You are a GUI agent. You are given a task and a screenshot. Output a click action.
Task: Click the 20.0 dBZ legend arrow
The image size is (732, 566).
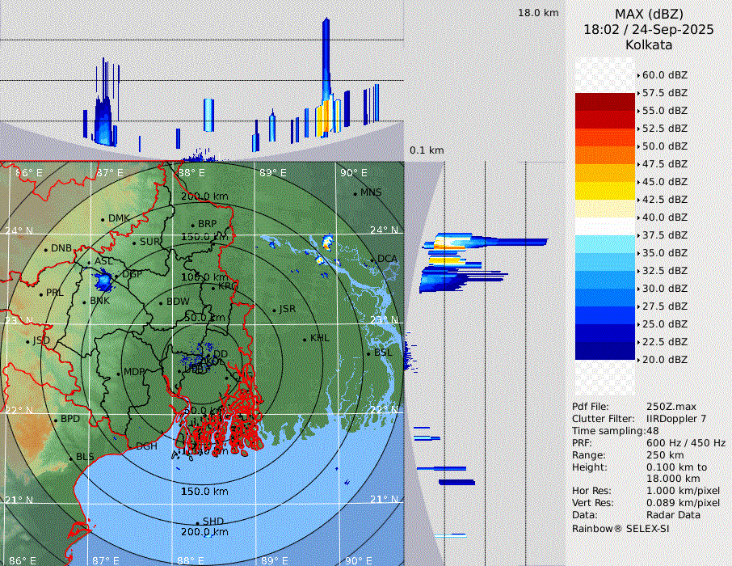639,360
